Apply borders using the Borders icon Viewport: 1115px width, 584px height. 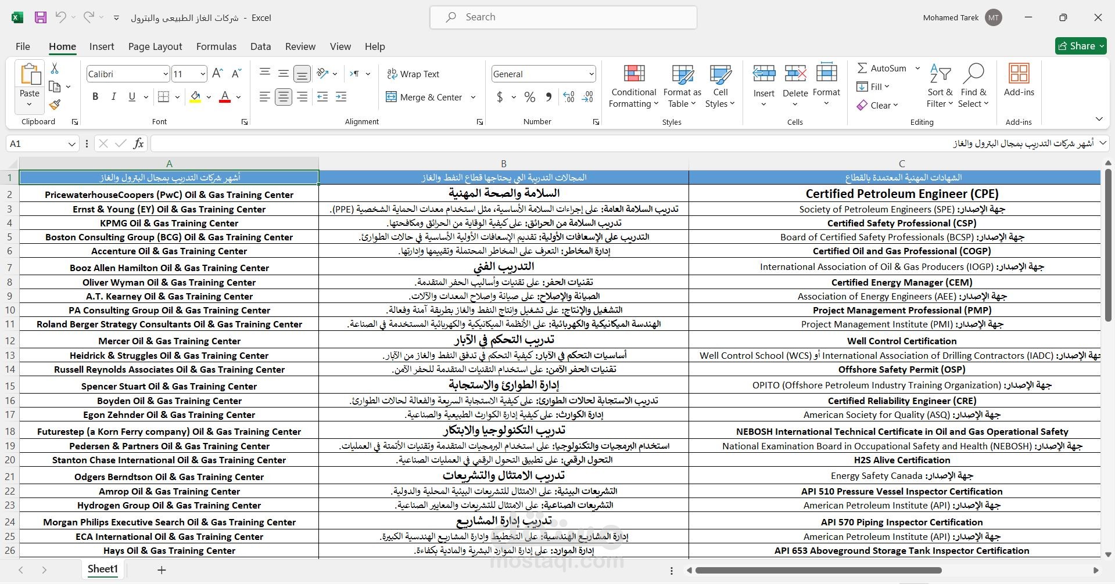click(x=163, y=97)
